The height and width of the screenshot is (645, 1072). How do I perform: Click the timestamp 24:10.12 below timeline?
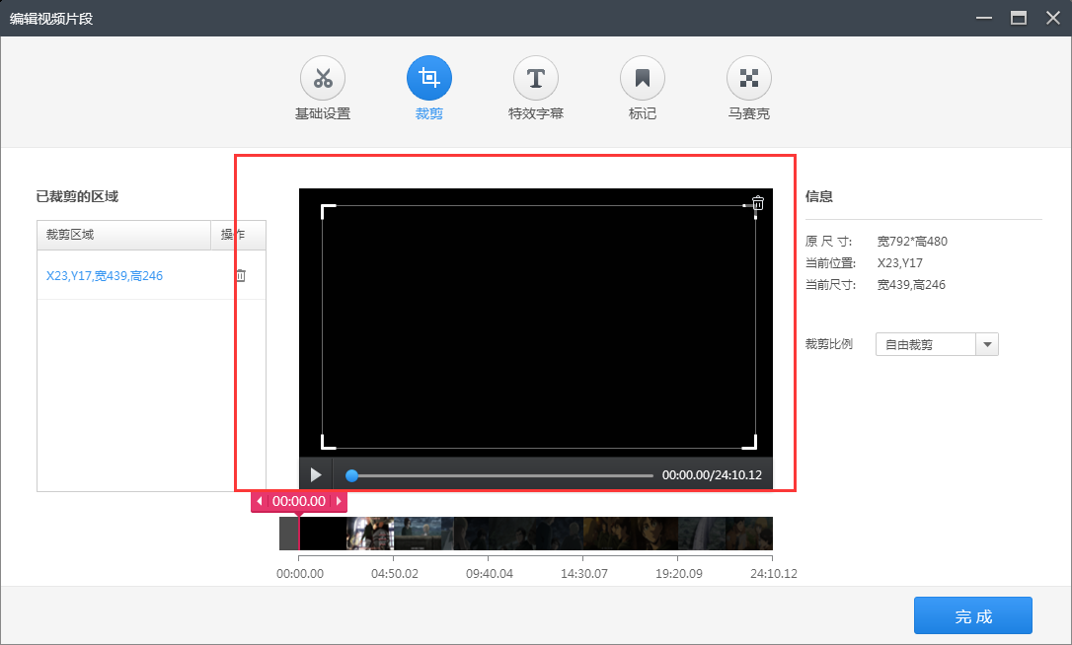pos(773,572)
